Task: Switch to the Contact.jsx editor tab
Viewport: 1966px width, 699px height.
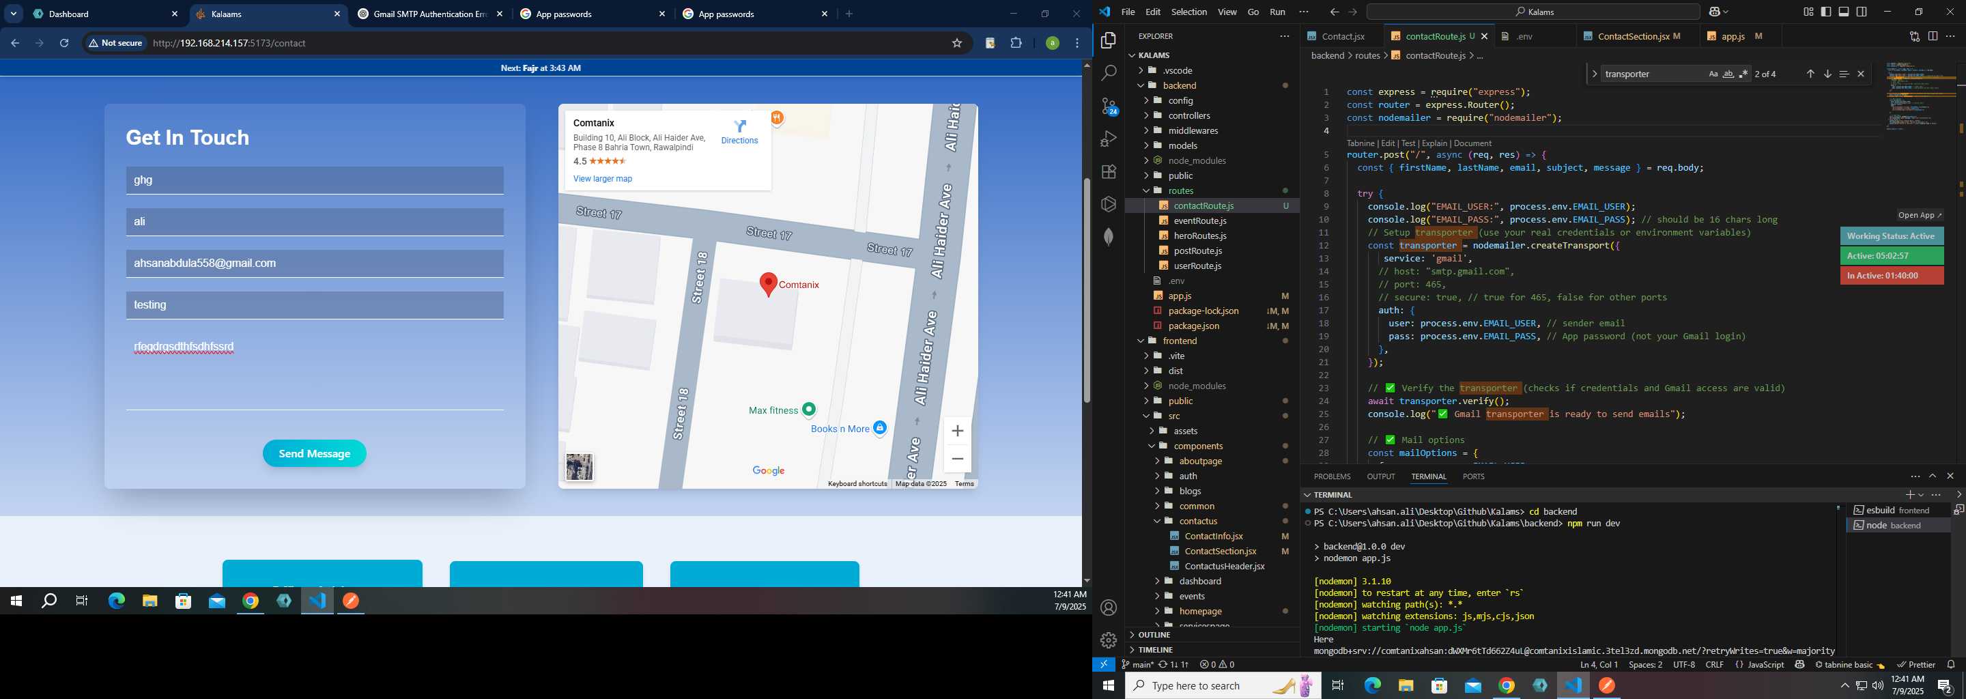Action: click(1343, 36)
